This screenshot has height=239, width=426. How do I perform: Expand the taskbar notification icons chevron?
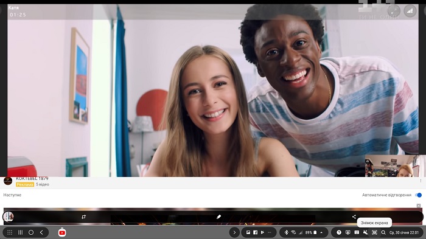click(234, 232)
